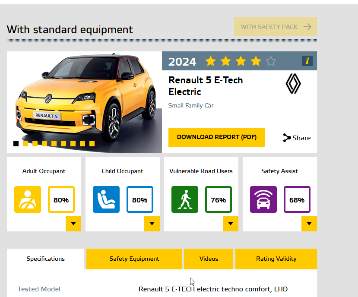Viewport: 358px width, 297px height.
Task: Click the tested model value 'techno comfort, LHD'
Action: pyautogui.click(x=254, y=289)
